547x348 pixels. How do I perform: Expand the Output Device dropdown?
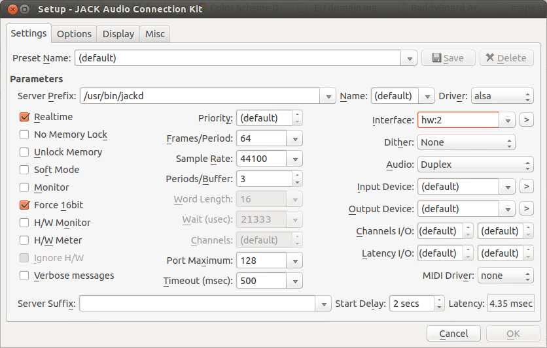(x=508, y=209)
